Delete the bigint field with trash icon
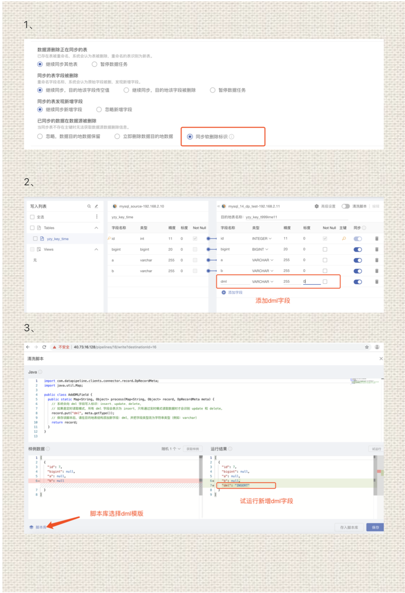 click(x=377, y=249)
